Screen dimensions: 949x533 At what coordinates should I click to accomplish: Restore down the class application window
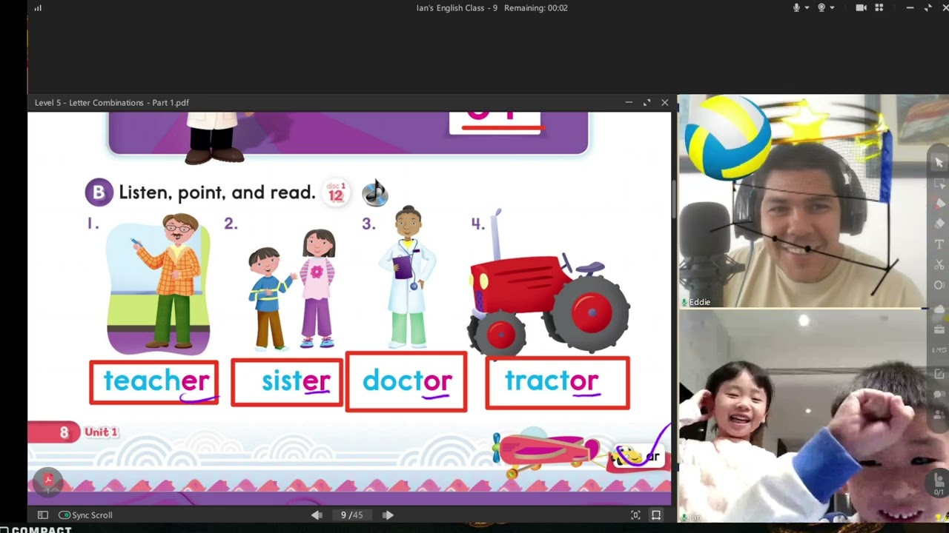point(927,7)
